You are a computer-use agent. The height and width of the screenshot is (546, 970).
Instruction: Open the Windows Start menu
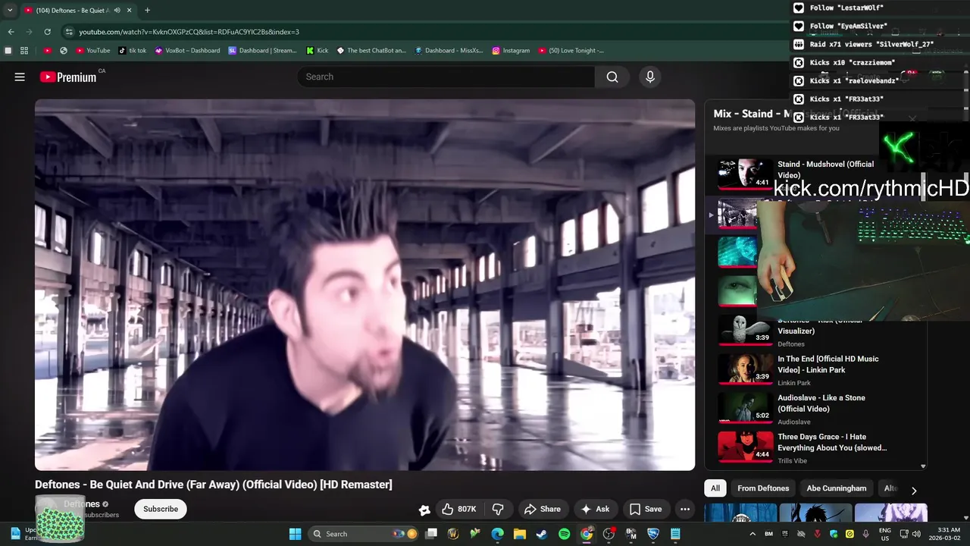295,534
